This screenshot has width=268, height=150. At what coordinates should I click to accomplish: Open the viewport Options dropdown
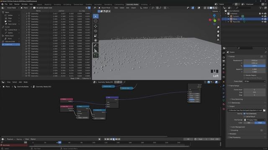pos(216,11)
